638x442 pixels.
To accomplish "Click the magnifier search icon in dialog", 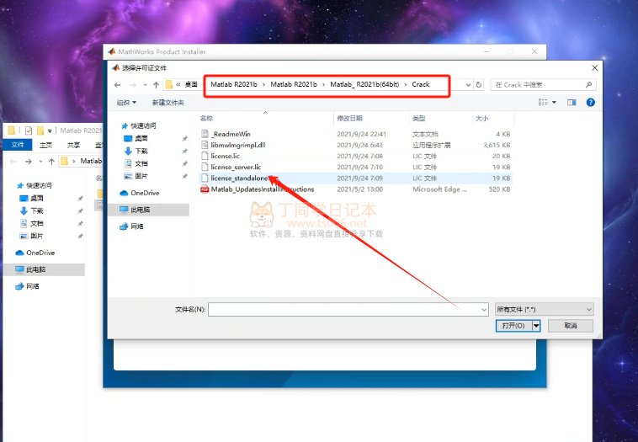I will click(x=589, y=85).
